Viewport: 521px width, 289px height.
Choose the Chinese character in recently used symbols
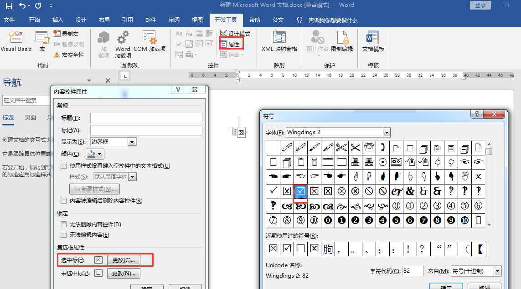(x=328, y=249)
